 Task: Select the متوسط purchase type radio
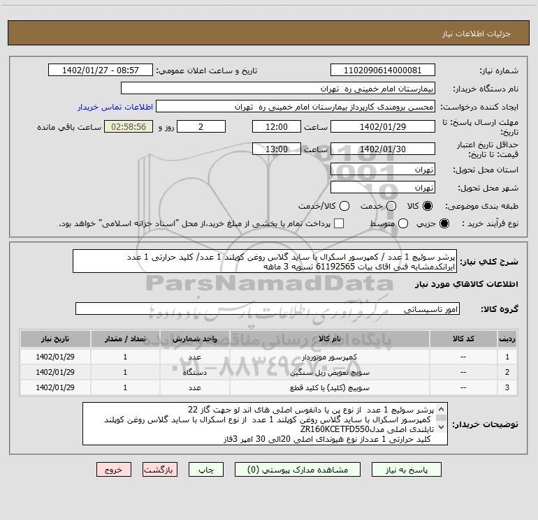tap(403, 223)
